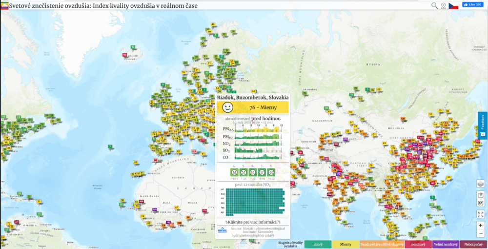Screen dimensions: 488x249
Task: Click the Riadok, Ruzomberok, Slovakia title
Action: 253,97
